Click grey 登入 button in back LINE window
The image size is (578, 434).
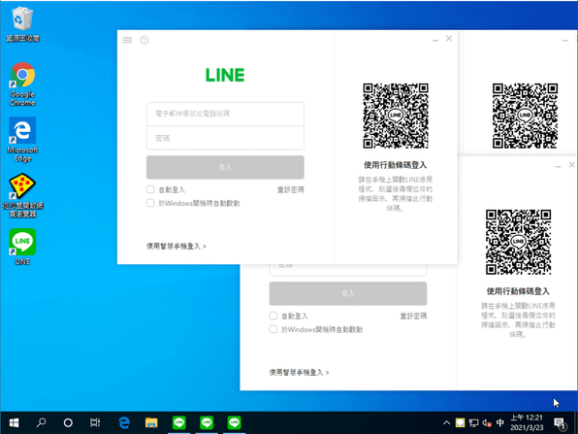click(348, 293)
